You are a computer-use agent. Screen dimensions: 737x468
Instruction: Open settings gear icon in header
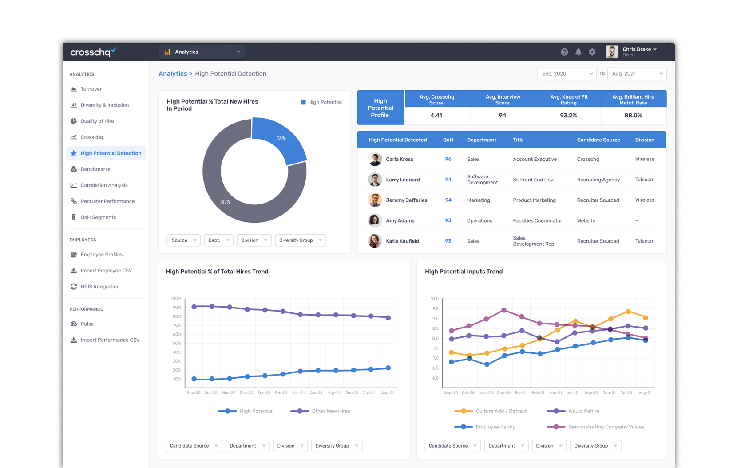(592, 52)
